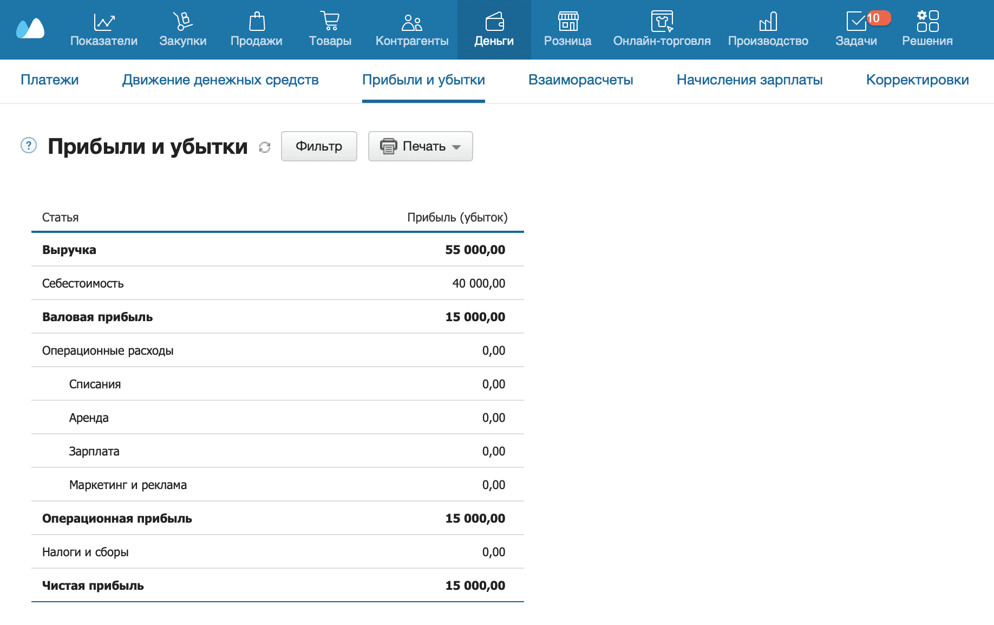Open the Взаиморасчеты tab
This screenshot has width=994, height=625.
pyautogui.click(x=580, y=80)
